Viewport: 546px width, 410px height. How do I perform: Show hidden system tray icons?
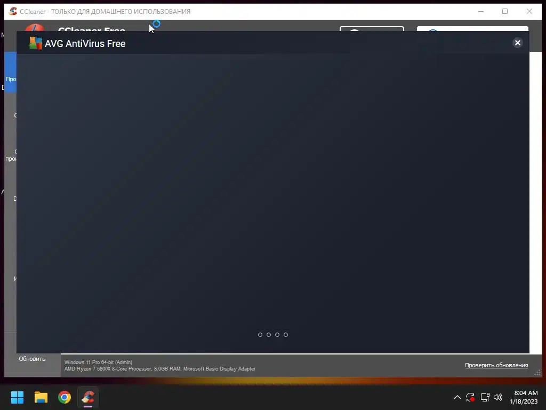point(457,397)
